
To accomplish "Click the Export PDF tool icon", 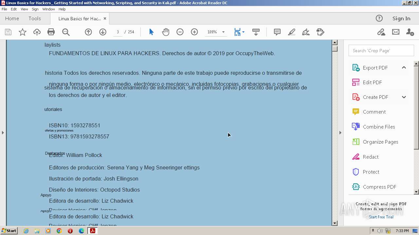I will [x=356, y=68].
